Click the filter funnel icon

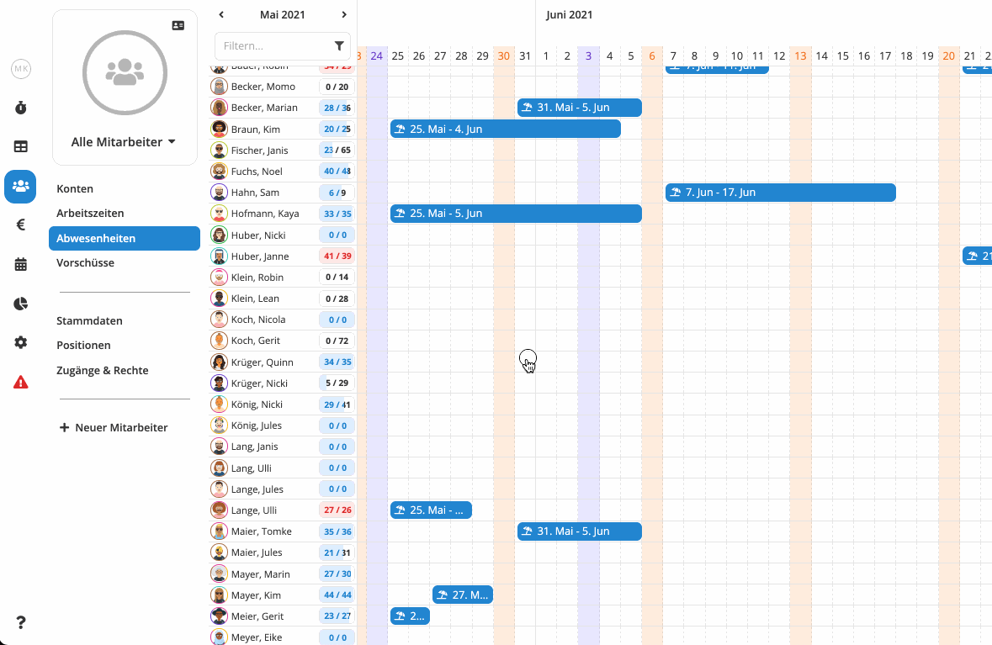click(339, 45)
